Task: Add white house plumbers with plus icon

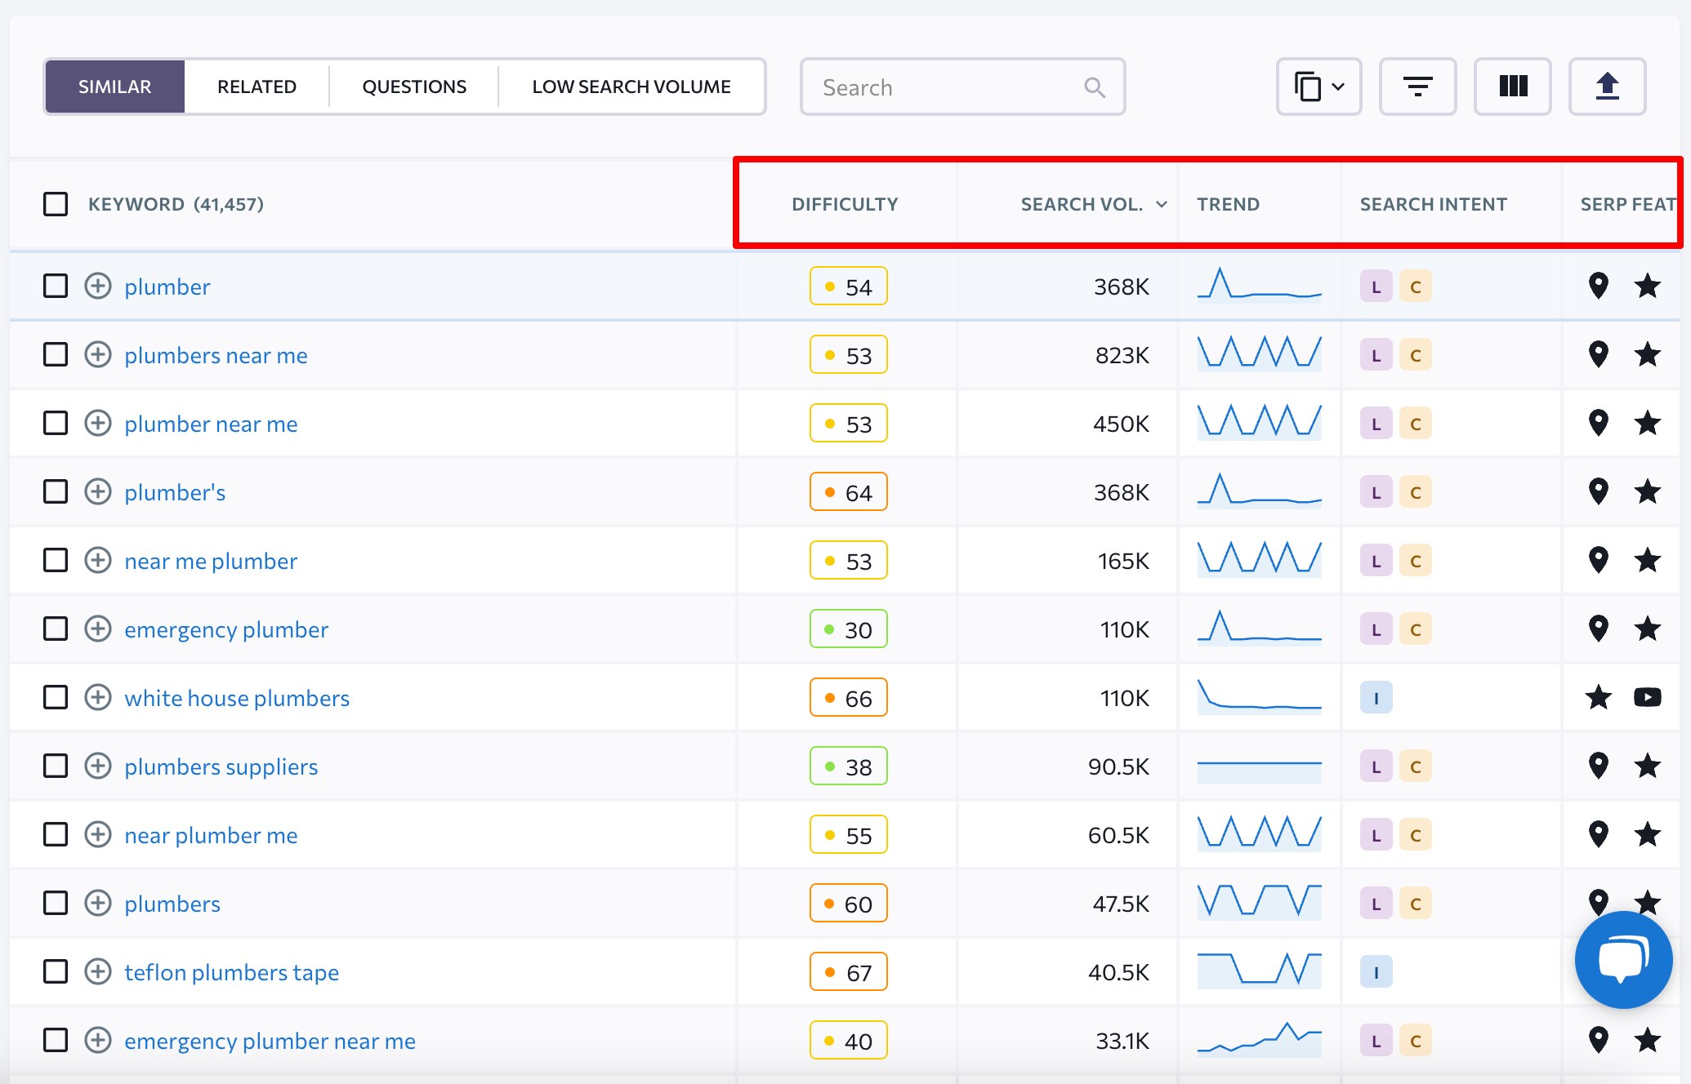Action: point(98,698)
